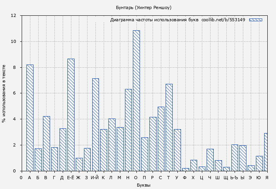The width and height of the screenshot is (276, 189).
Task: Select the bar for letter Ч
Action: [x=210, y=160]
